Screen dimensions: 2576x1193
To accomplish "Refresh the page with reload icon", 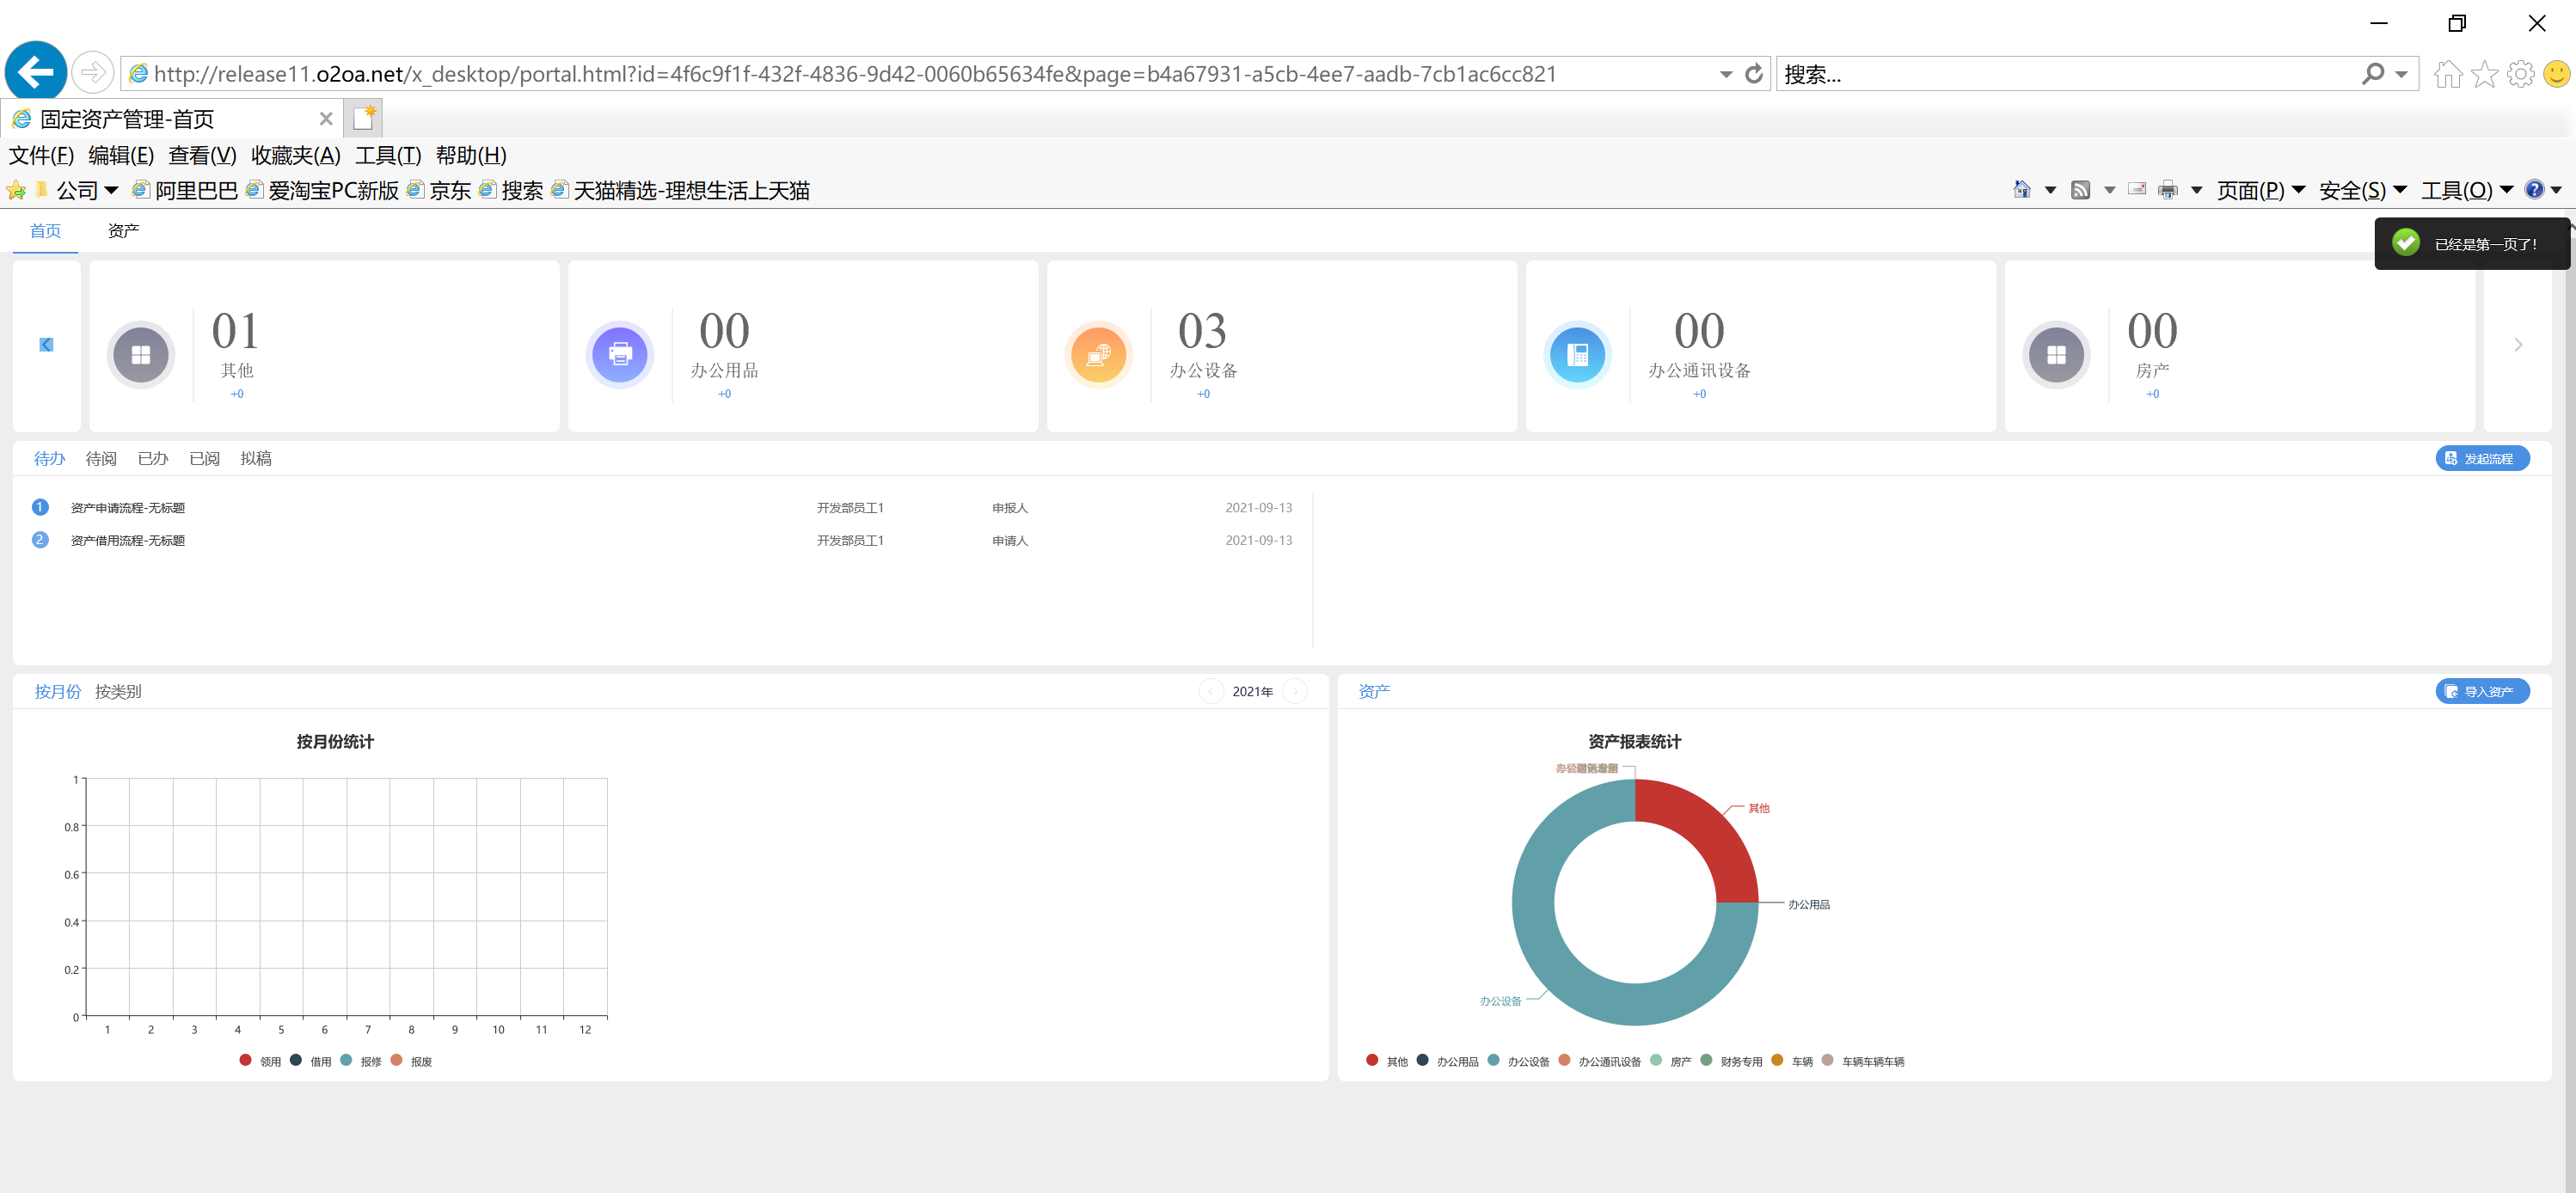I will (x=1754, y=74).
